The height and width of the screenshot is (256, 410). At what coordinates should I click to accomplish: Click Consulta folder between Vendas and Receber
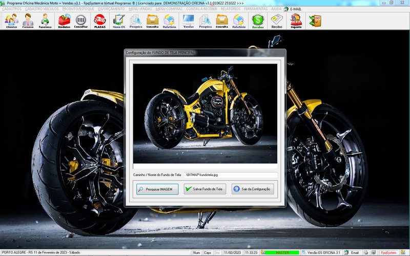[x=222, y=21]
